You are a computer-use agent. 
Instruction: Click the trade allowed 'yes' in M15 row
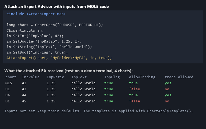pyautogui.click(x=168, y=83)
